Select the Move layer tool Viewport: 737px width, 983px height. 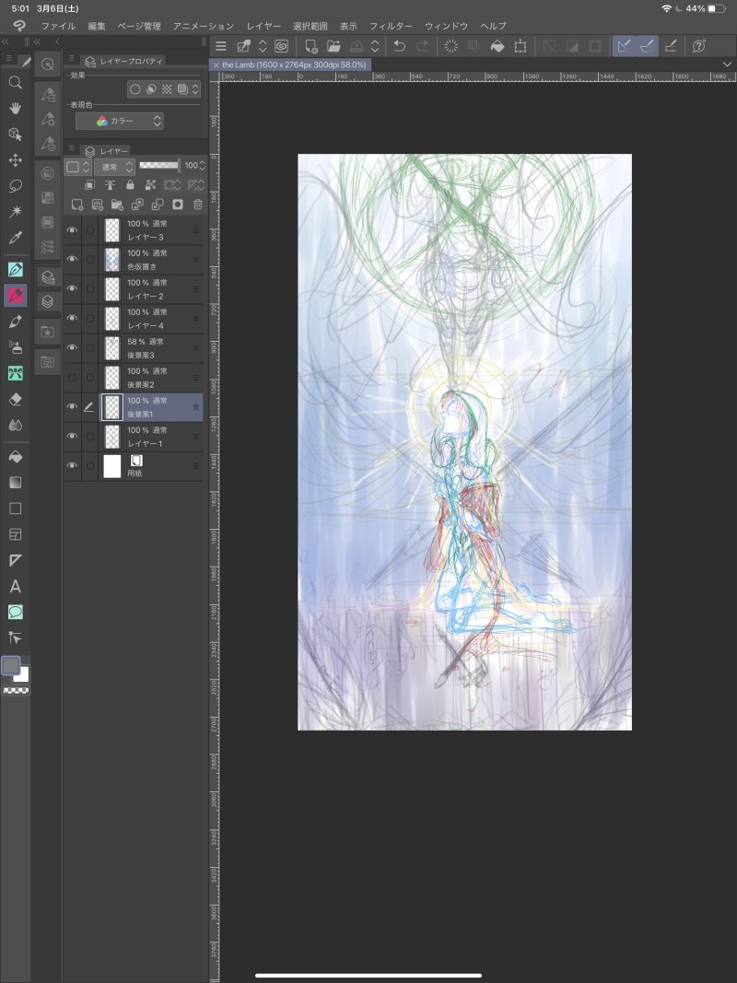pos(15,160)
